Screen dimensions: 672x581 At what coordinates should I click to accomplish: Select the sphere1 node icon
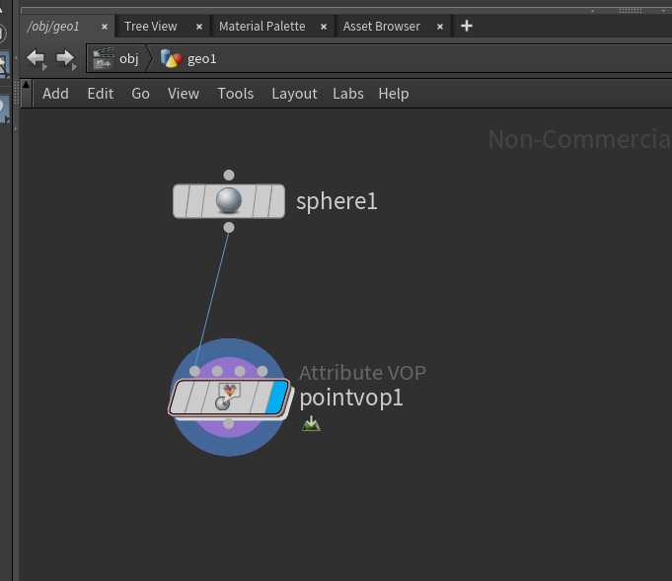[229, 201]
